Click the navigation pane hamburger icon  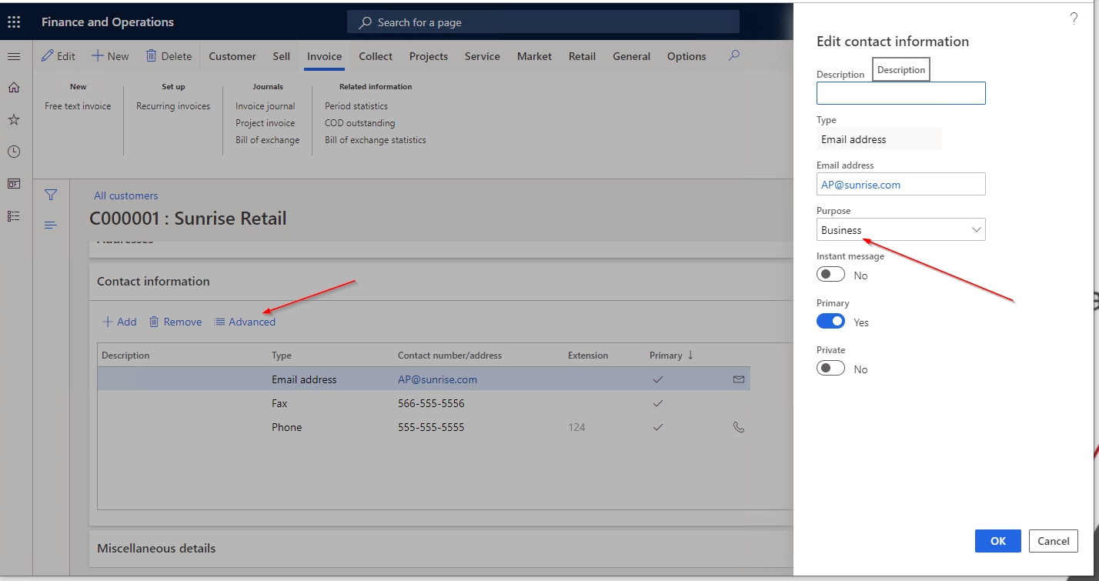(x=13, y=55)
